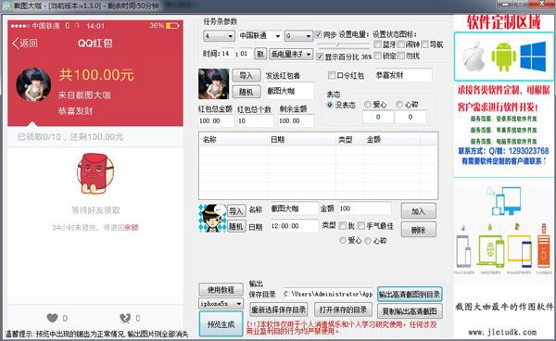Enable the 闹钟 status icon checkbox

[x=401, y=44]
